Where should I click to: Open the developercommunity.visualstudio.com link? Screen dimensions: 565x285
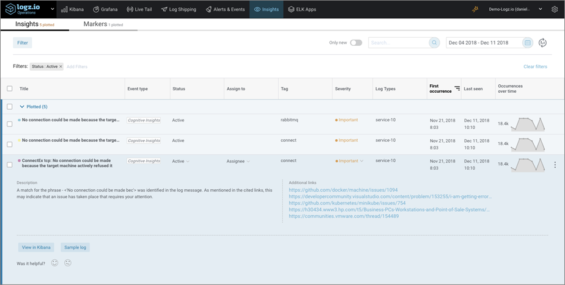tap(390, 197)
